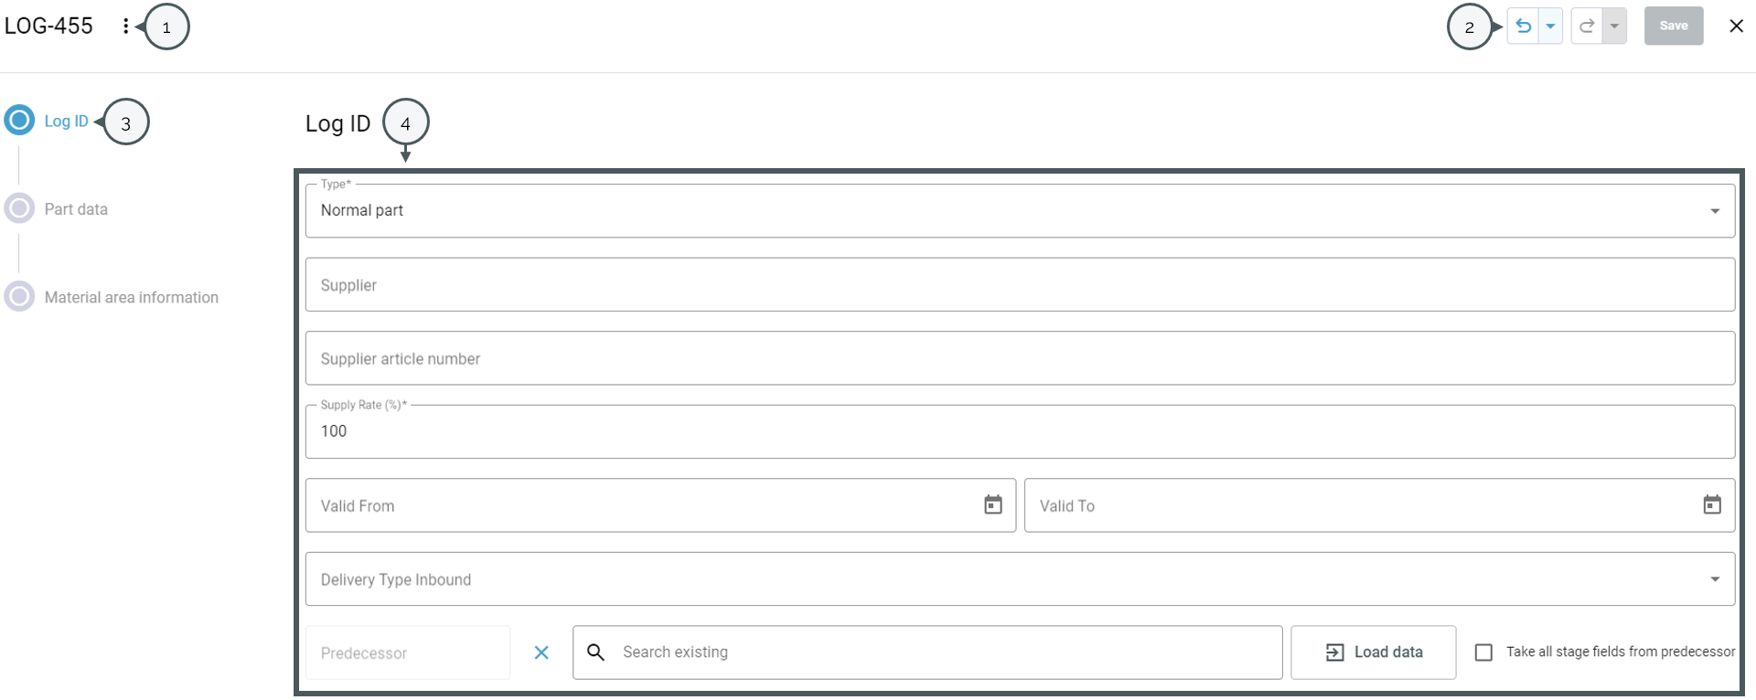Click the redo arrow icon
The height and width of the screenshot is (700, 1756).
point(1588,27)
